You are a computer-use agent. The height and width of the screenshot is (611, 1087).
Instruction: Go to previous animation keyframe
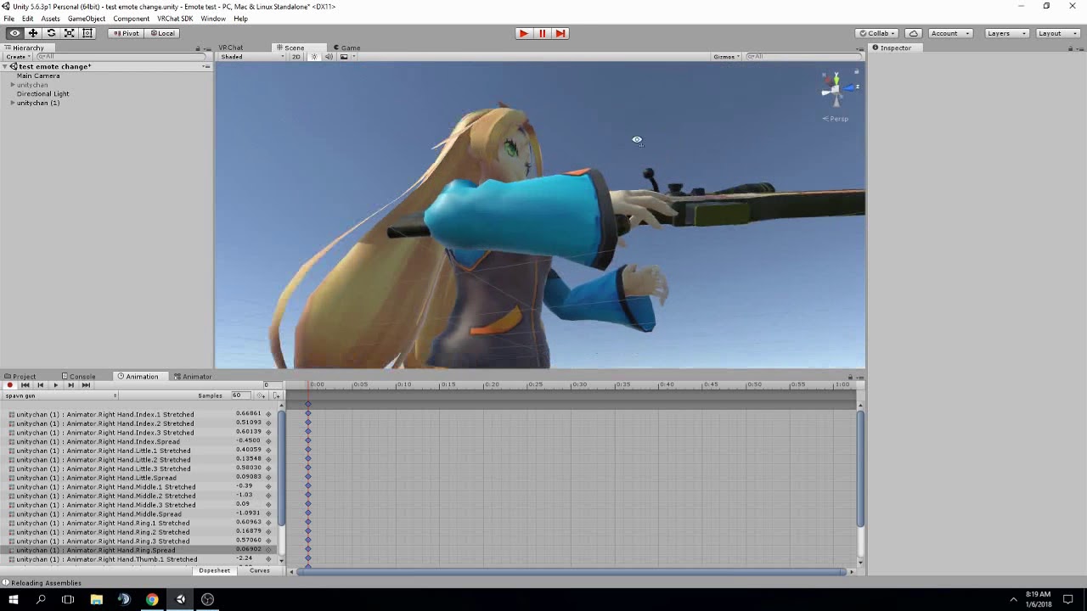pyautogui.click(x=40, y=385)
